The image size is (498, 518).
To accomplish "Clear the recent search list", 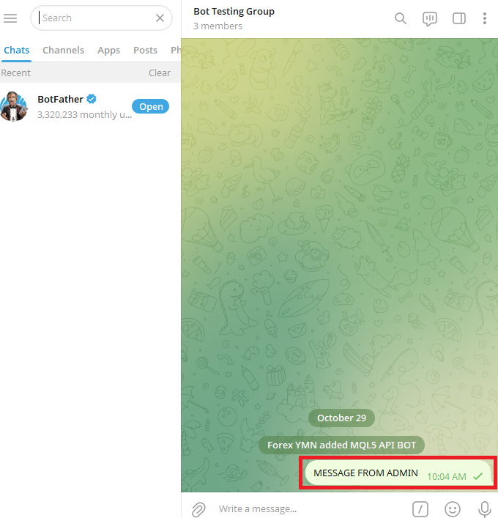I will (x=160, y=73).
